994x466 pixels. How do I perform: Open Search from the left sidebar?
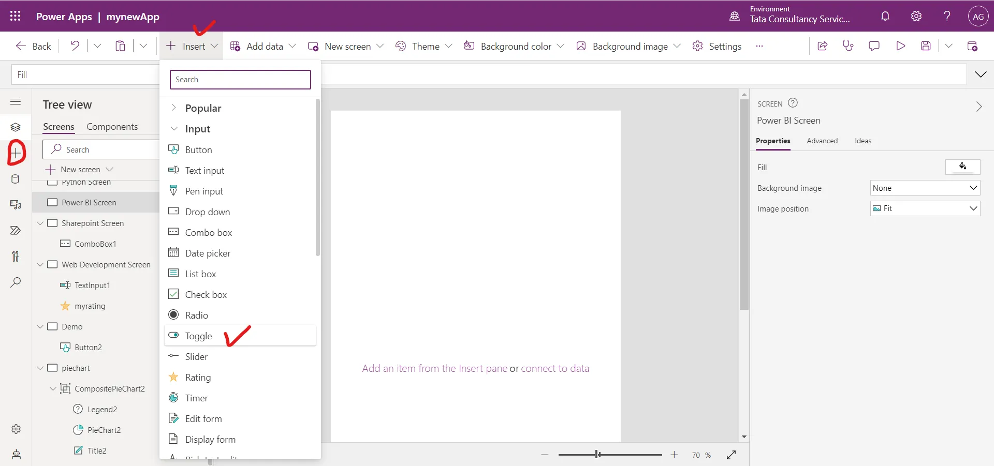click(x=16, y=282)
